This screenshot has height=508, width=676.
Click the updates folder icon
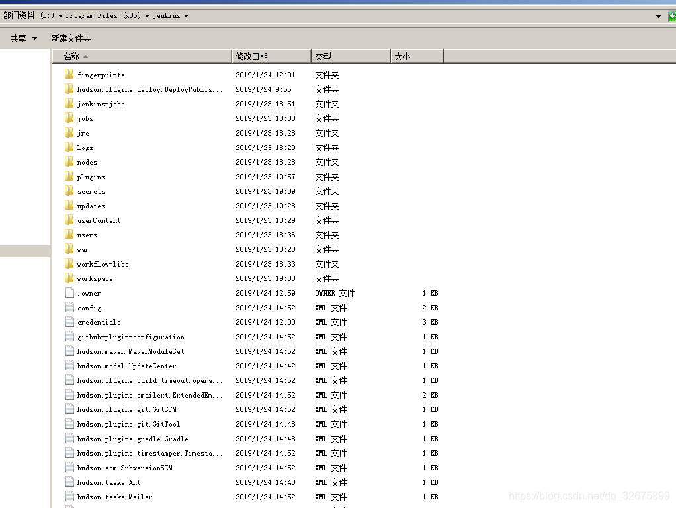tap(69, 206)
